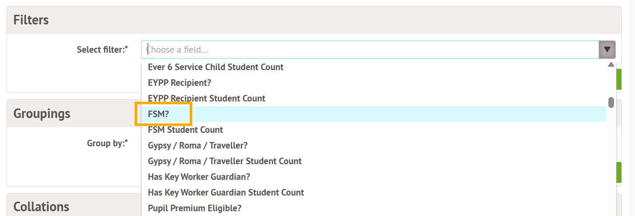This screenshot has width=635, height=216.
Task: Click the 'Select filter:' label
Action: tap(102, 50)
